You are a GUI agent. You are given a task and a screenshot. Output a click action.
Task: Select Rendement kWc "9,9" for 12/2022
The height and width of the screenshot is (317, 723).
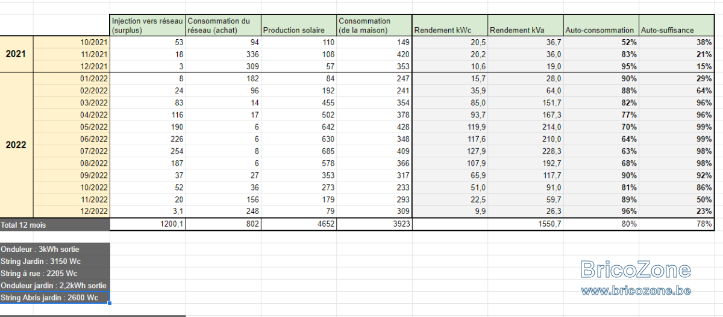coord(449,211)
